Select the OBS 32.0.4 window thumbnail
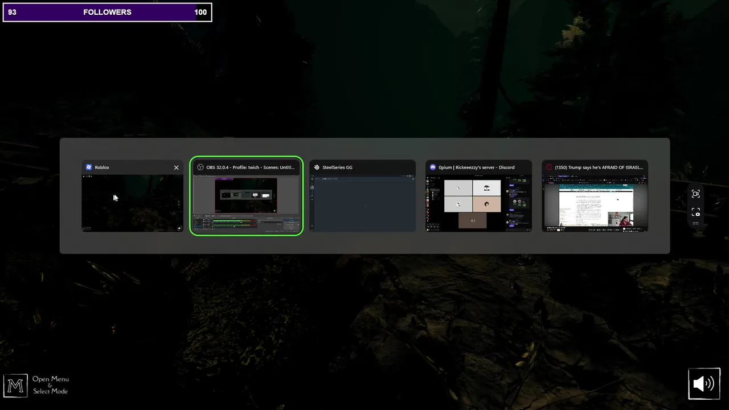This screenshot has width=729, height=410. (x=246, y=203)
